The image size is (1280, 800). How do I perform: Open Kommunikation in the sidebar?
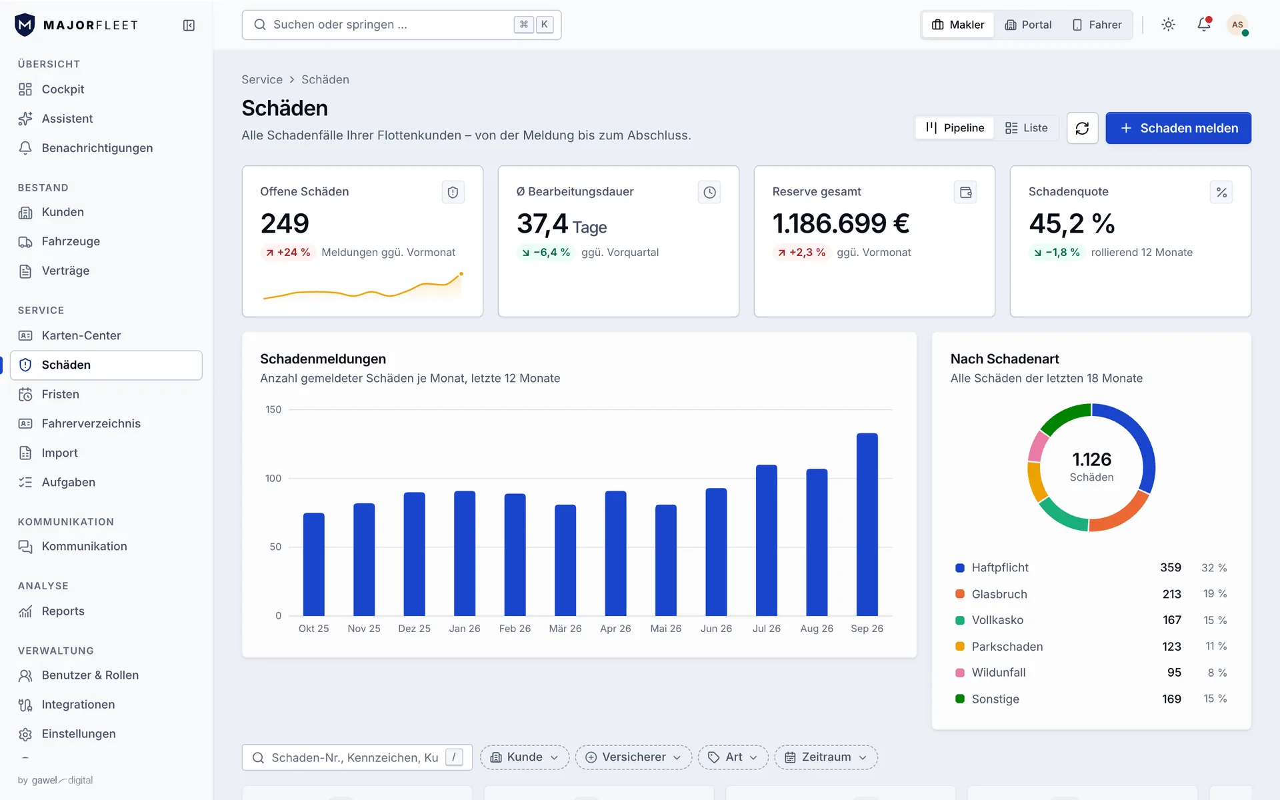pyautogui.click(x=106, y=546)
